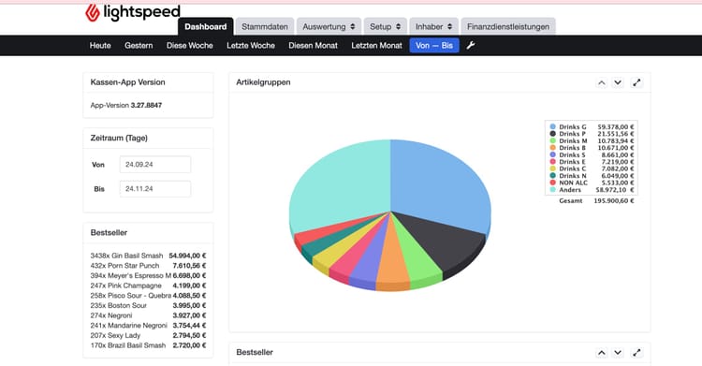This screenshot has width=702, height=366.
Task: Go to Finanzdienstleistungen tab
Action: click(x=508, y=26)
